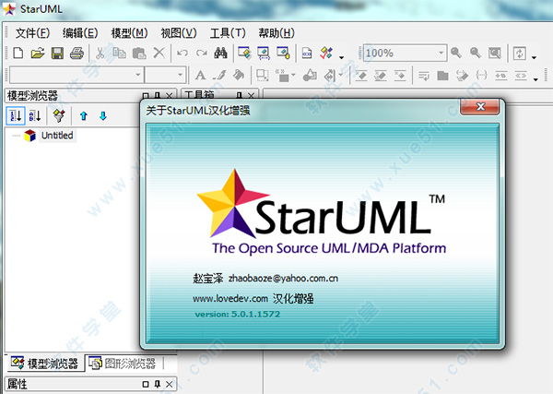
Task: Click the Paste clipboard icon
Action: click(139, 54)
